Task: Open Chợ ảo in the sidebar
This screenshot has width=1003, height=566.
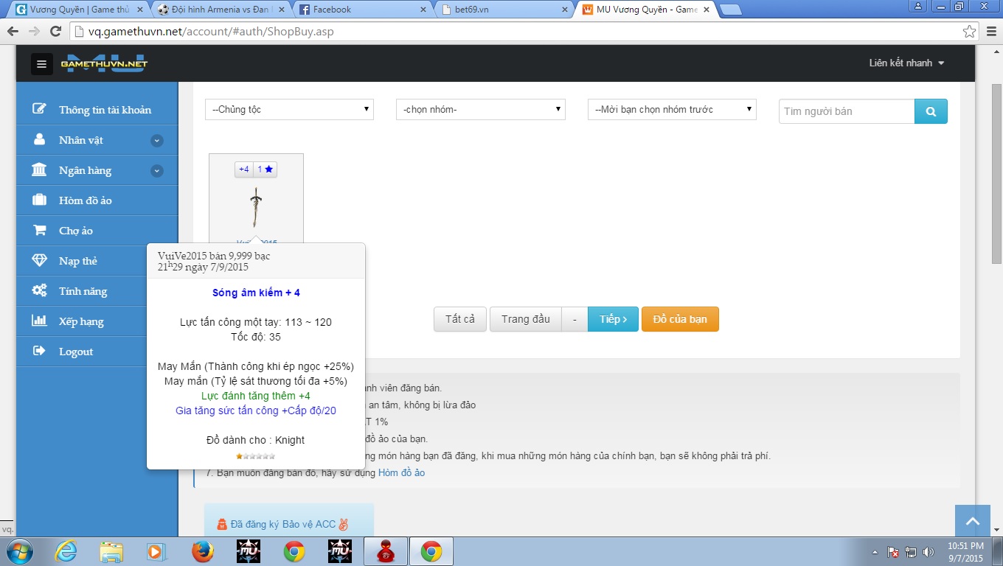Action: click(76, 231)
